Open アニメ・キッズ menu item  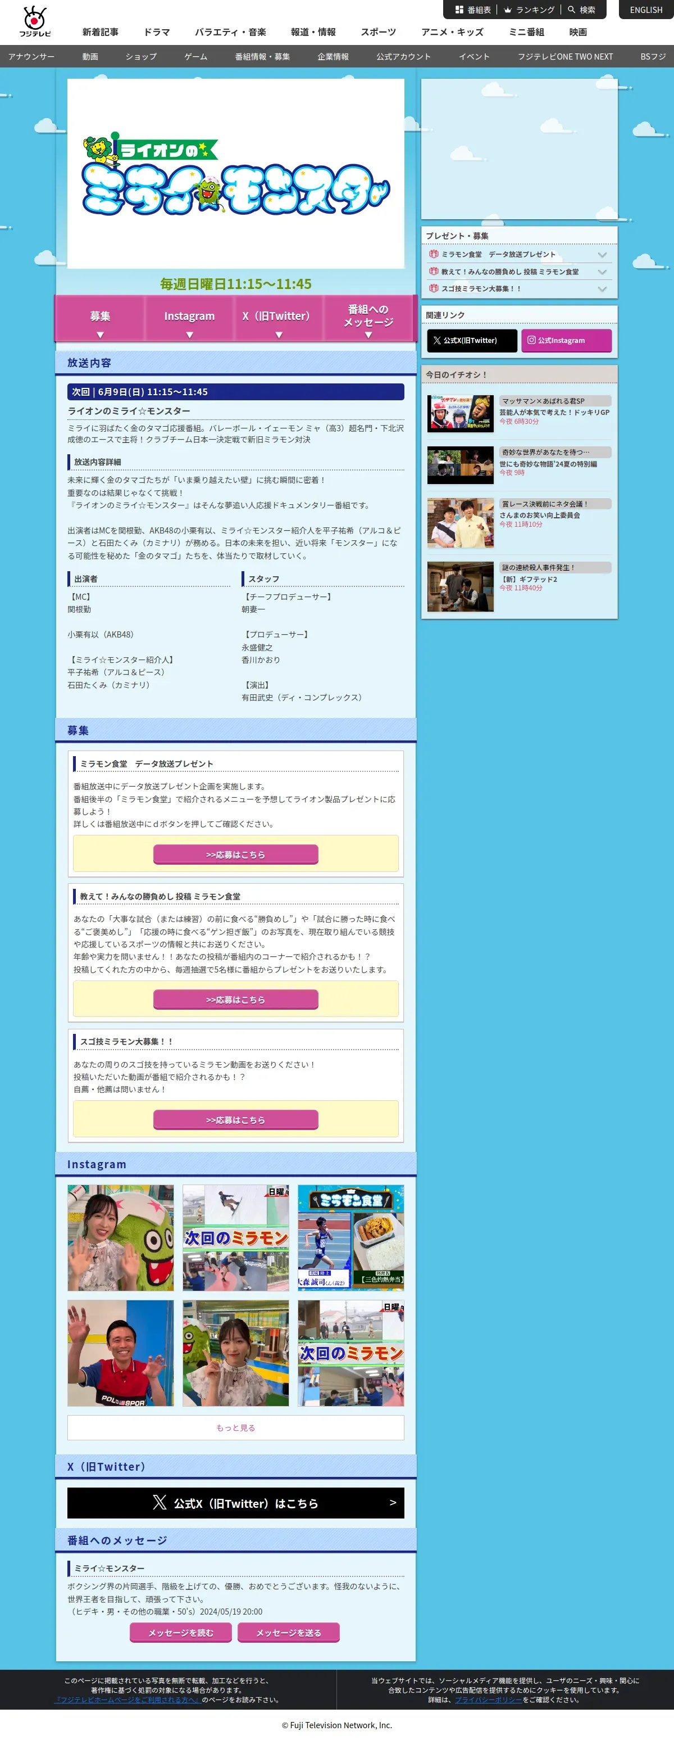(452, 31)
